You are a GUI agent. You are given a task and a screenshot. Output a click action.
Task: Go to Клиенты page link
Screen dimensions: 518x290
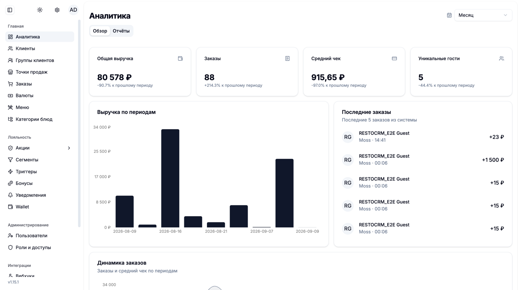pyautogui.click(x=40, y=49)
